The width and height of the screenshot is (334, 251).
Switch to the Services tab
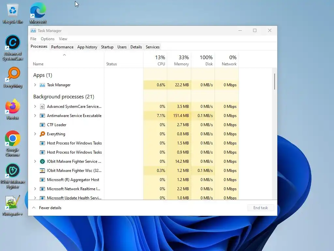click(153, 47)
